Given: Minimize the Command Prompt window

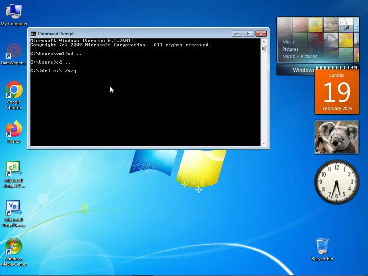Looking at the screenshot, I should (237, 34).
